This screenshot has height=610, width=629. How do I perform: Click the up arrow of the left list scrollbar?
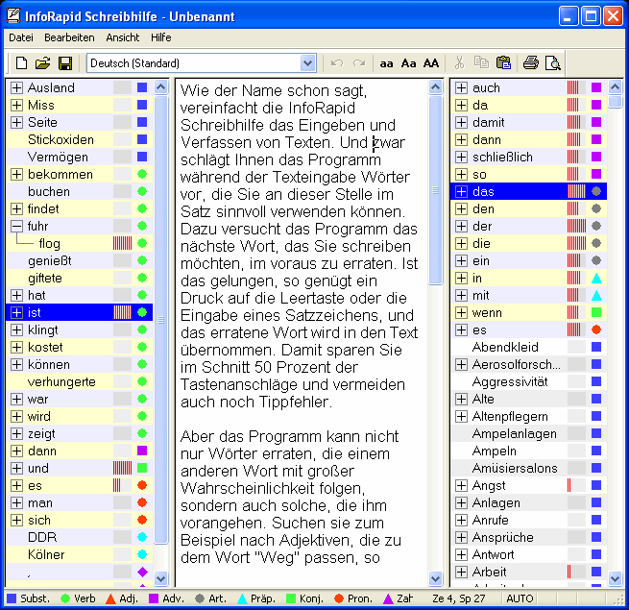tap(161, 87)
